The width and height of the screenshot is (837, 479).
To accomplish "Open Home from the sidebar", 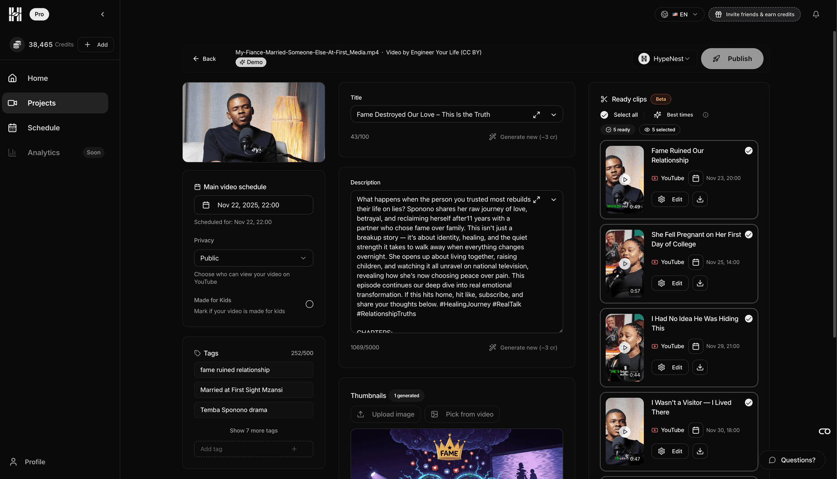I will tap(38, 78).
